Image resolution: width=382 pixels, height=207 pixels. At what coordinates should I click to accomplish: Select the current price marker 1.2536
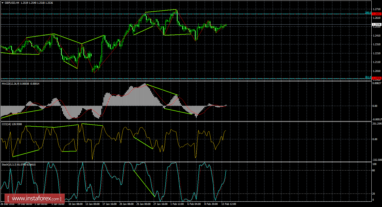coord(376,24)
